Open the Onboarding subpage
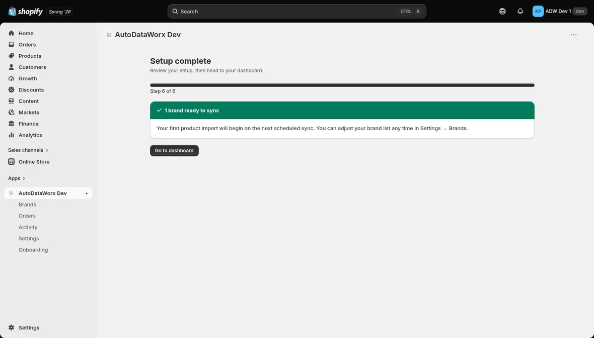This screenshot has width=594, height=338. (x=33, y=250)
